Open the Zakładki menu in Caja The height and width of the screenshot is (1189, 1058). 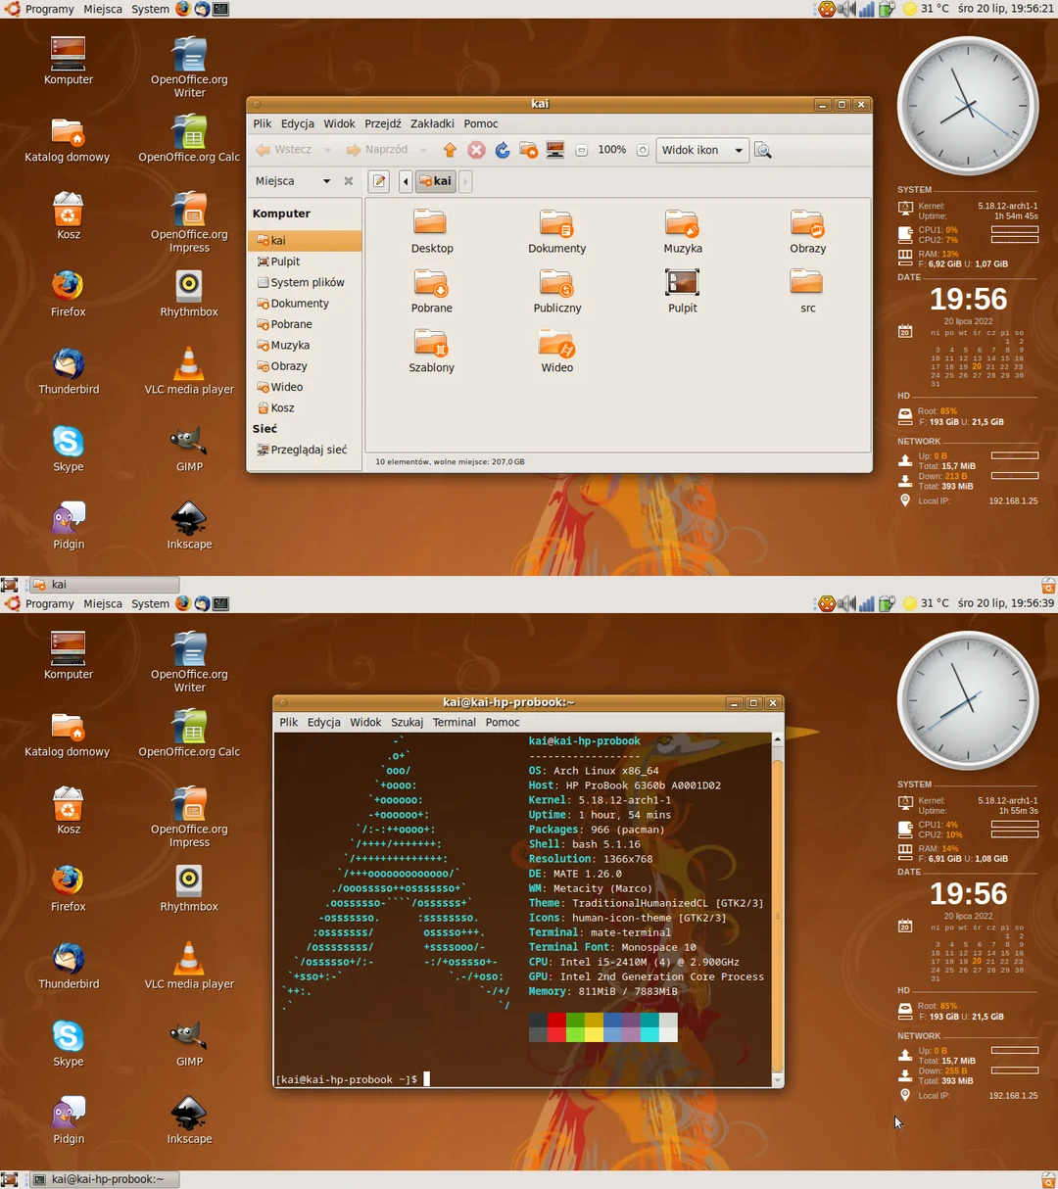tap(432, 123)
